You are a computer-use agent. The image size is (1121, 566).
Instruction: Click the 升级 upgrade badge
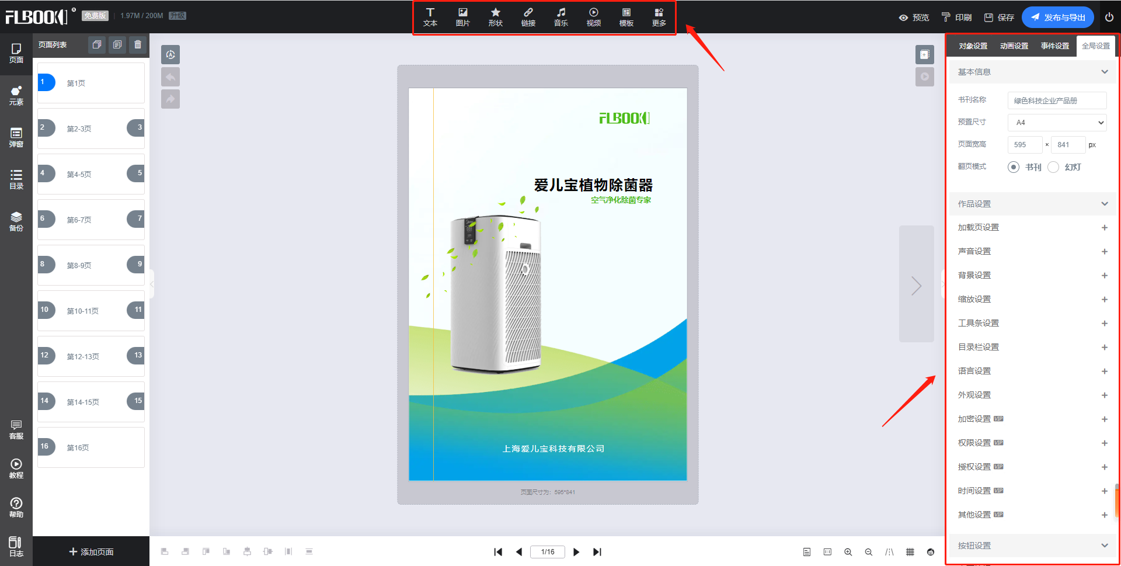[x=177, y=16]
